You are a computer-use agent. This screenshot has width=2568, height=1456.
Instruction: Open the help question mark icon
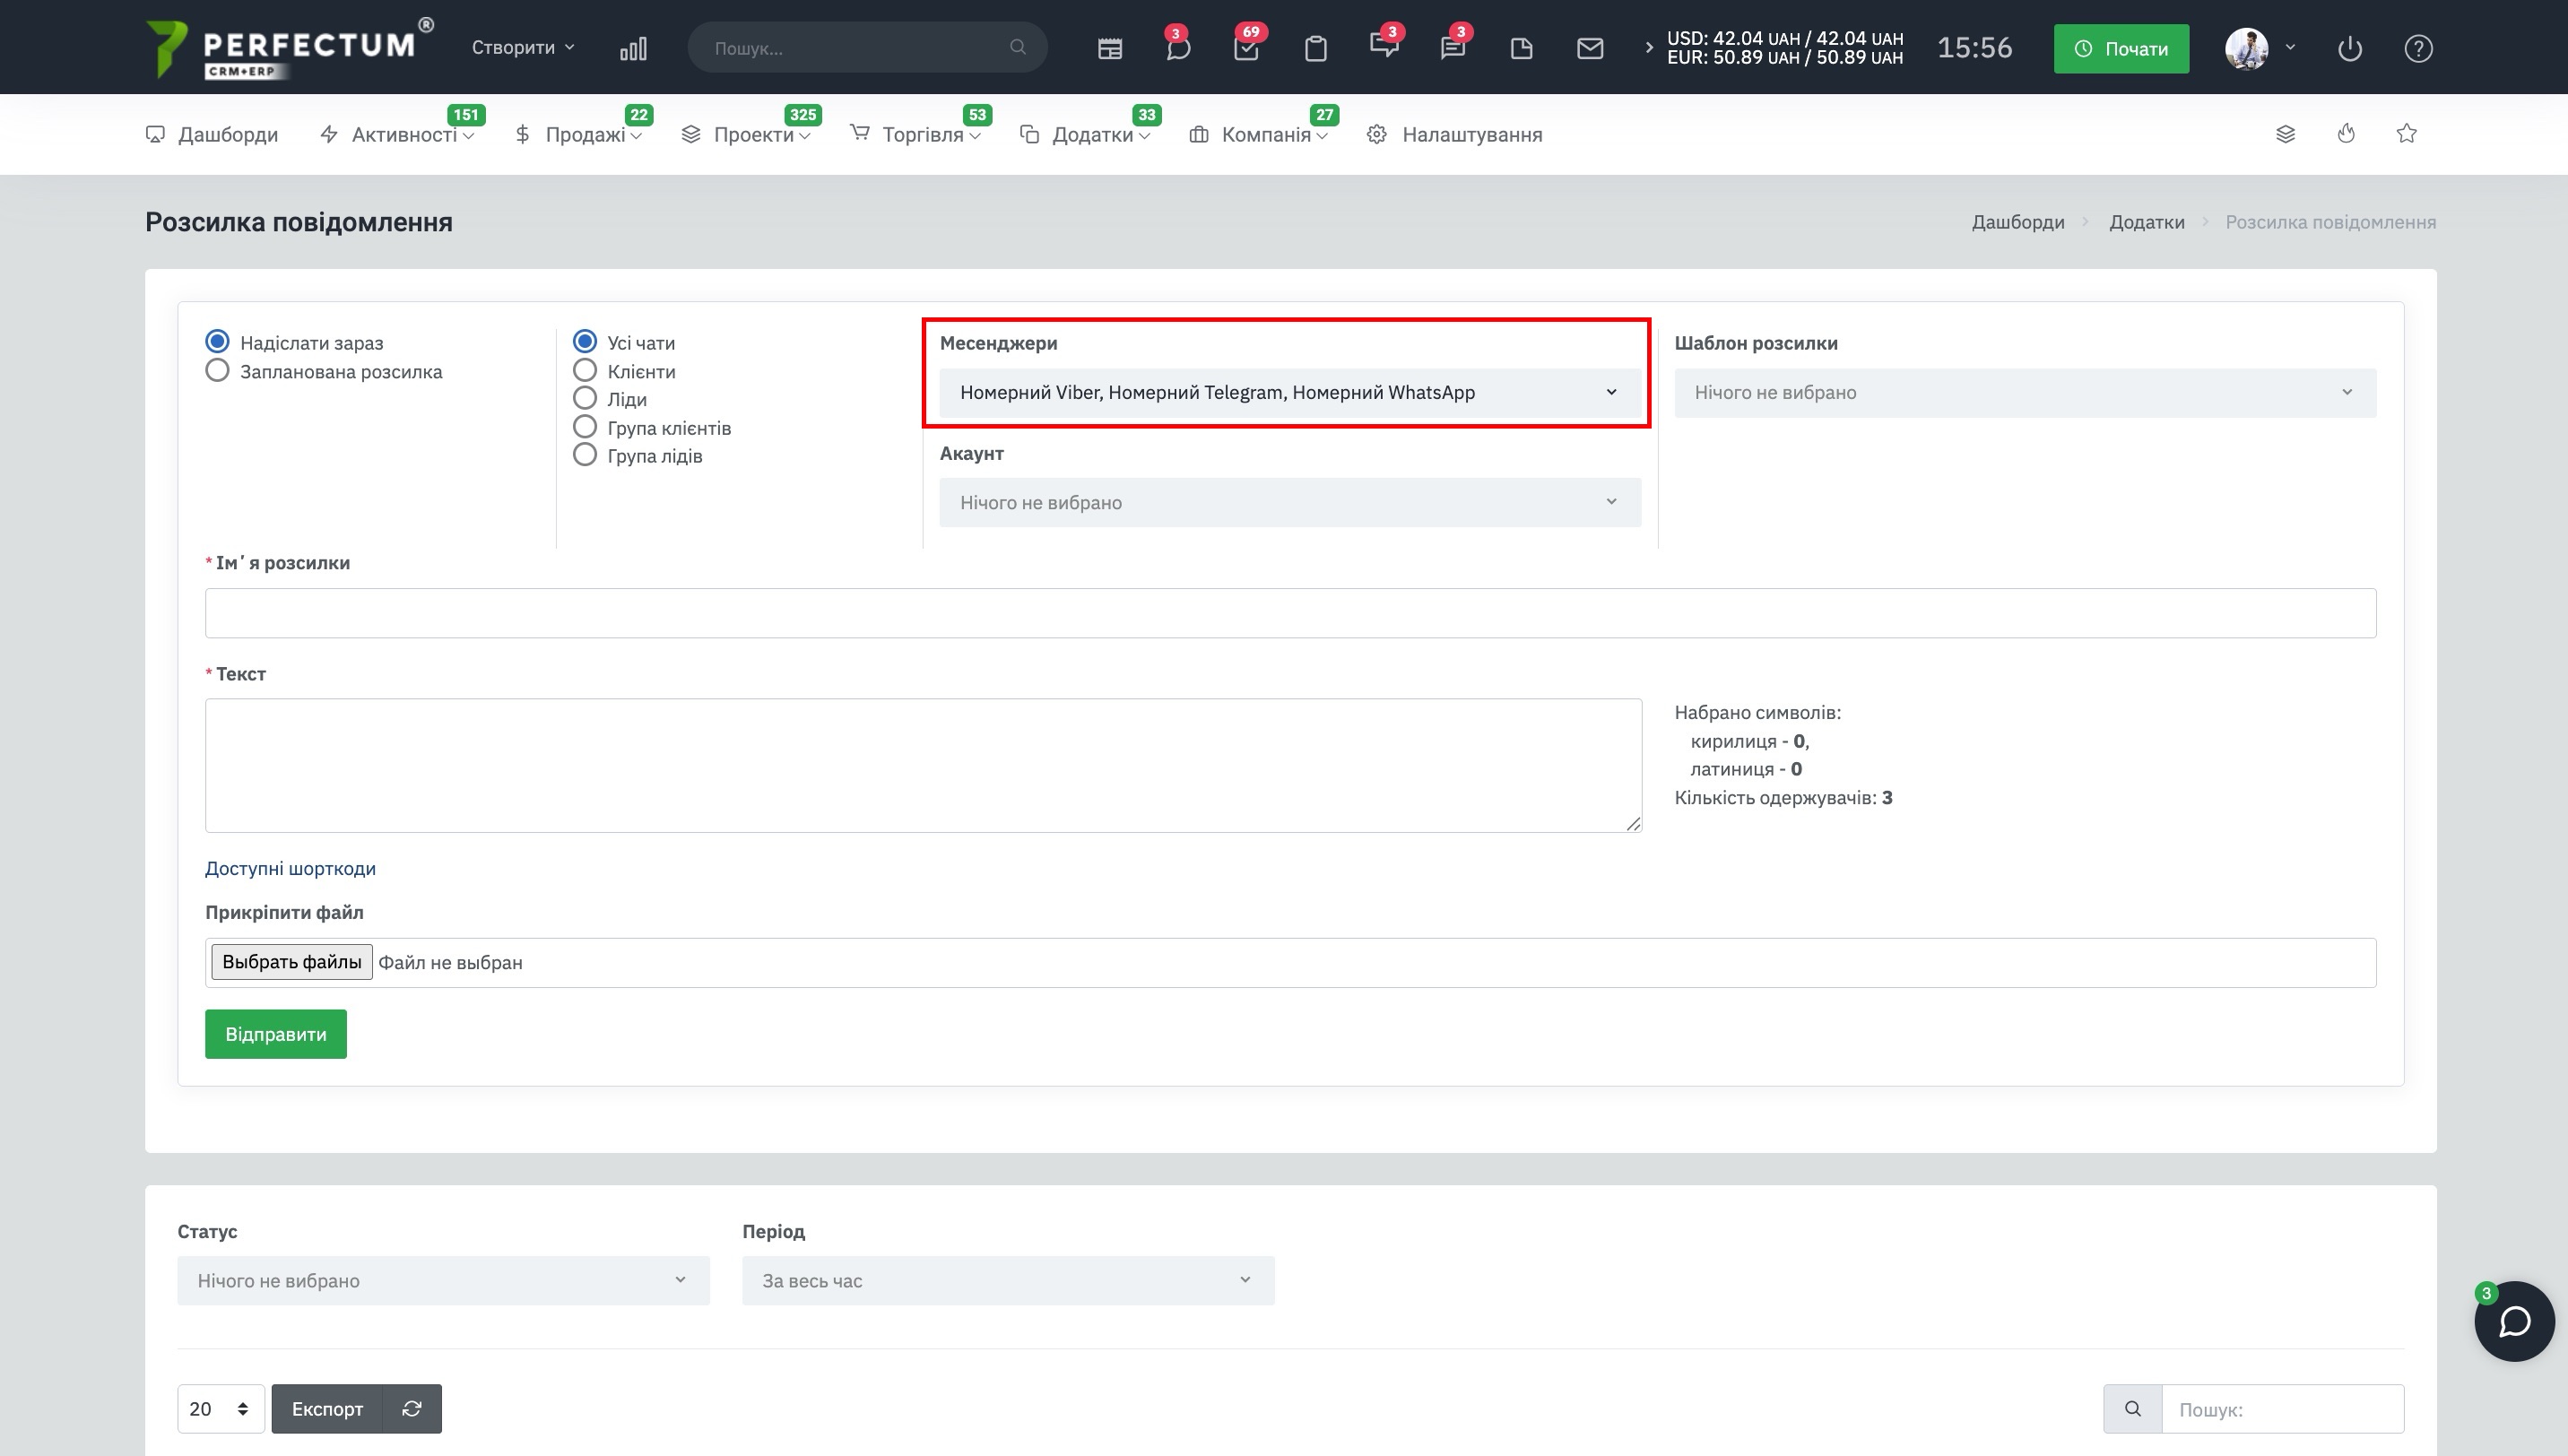point(2418,48)
